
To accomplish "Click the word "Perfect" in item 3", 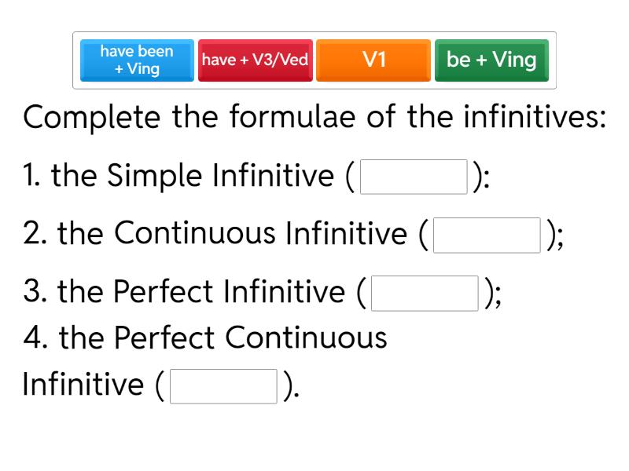I will (164, 293).
